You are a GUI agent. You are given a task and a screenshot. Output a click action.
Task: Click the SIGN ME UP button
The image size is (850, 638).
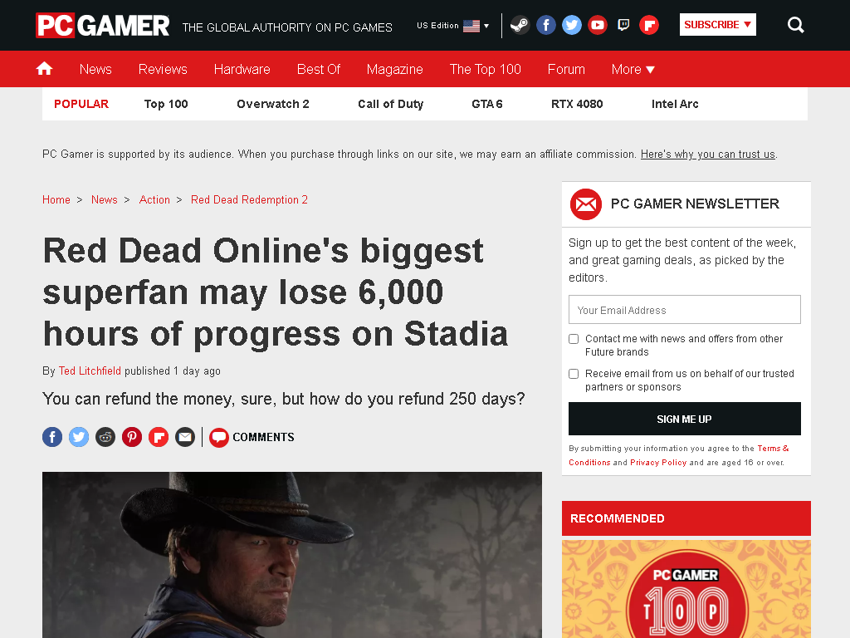pos(684,419)
